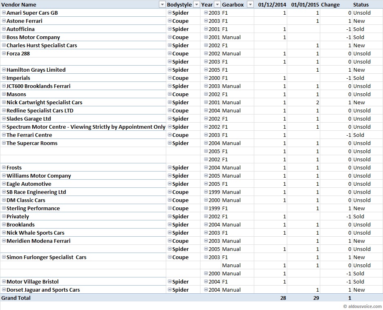This screenshot has height=310, width=383.
Task: Open the Bodystyle filter dropdown
Action: 196,4
